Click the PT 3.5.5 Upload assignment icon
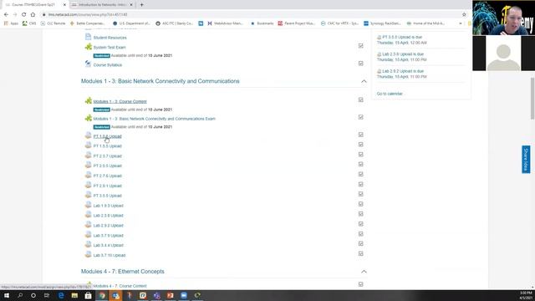This screenshot has width=535, height=301. point(89,195)
